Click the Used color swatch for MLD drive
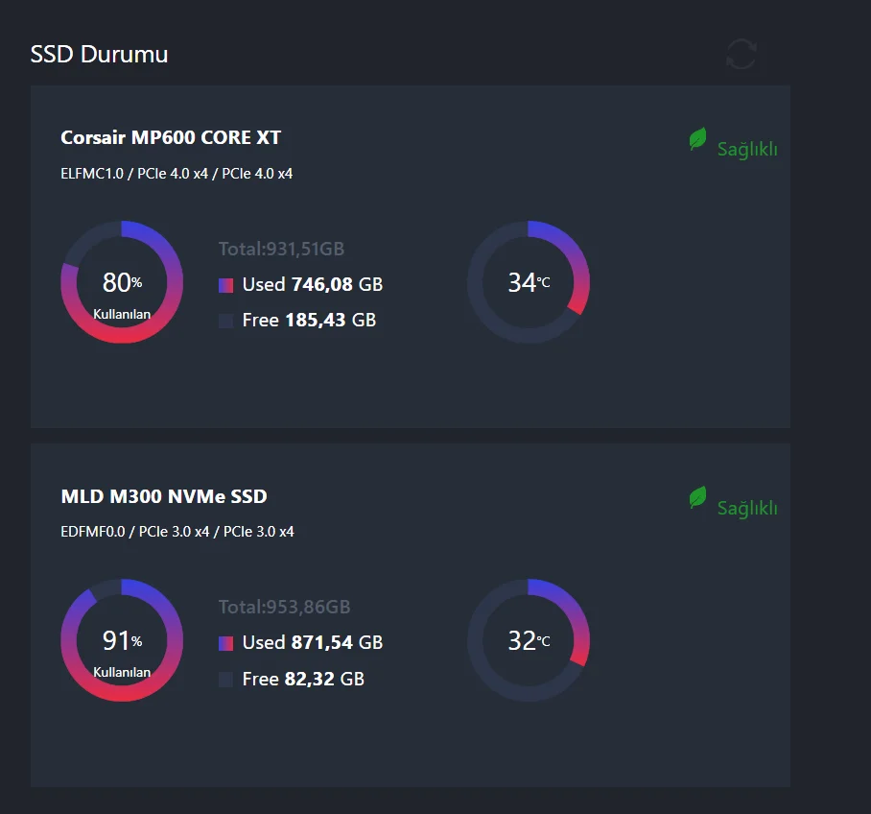The width and height of the screenshot is (871, 814). click(x=226, y=643)
